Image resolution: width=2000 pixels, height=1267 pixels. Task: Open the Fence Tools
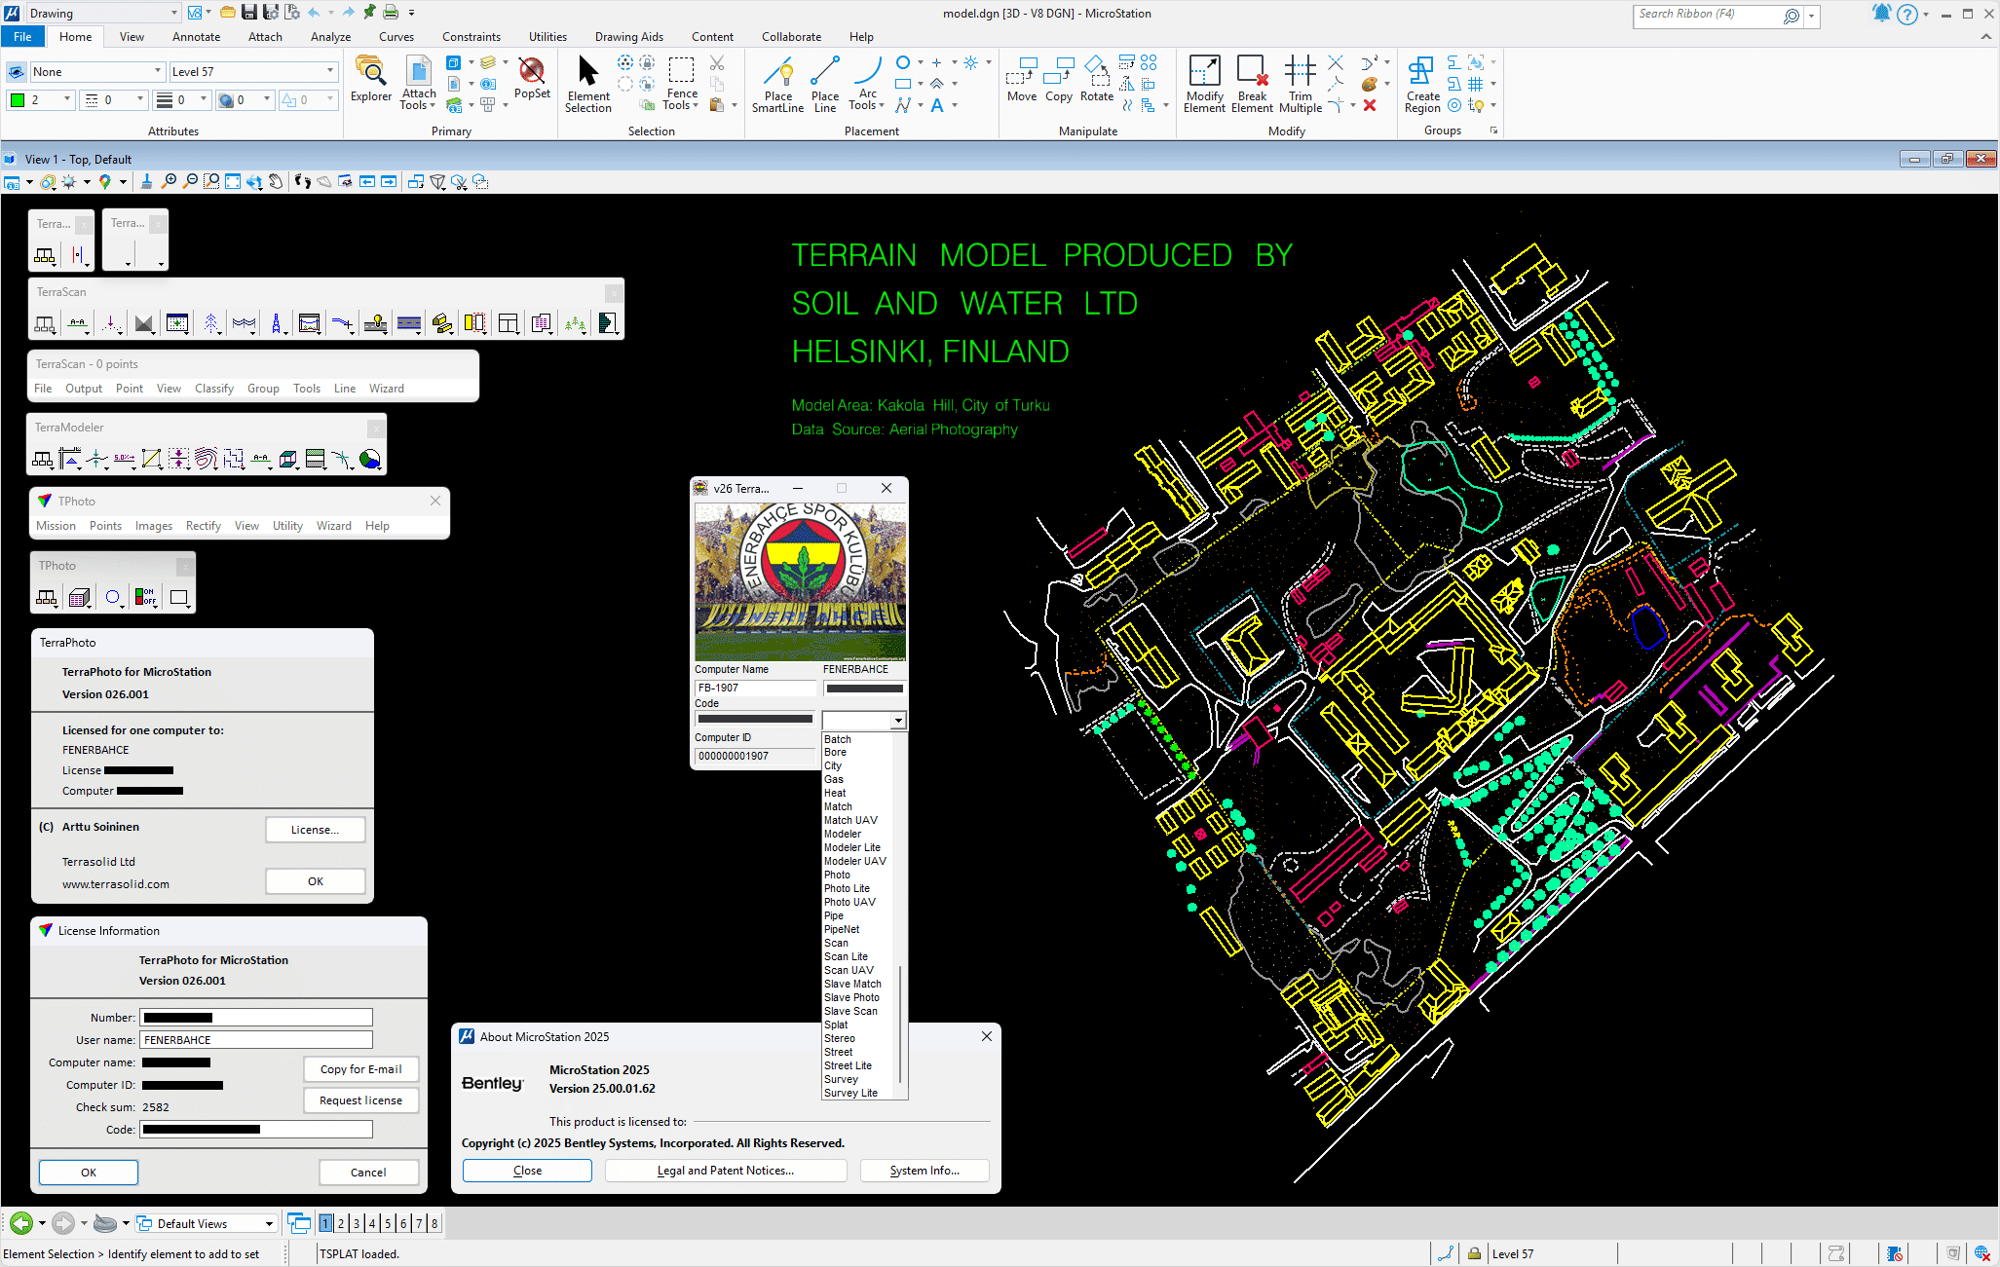681,83
